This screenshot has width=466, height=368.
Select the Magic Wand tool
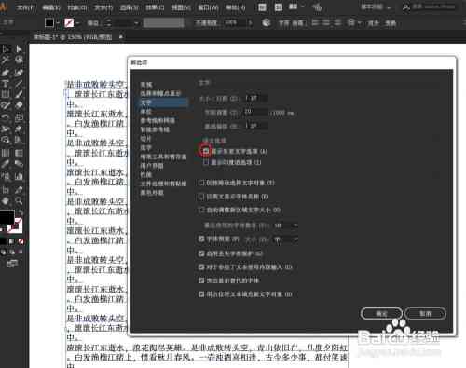[x=6, y=60]
